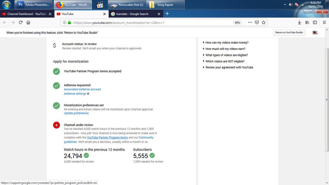The height and width of the screenshot is (185, 329).
Task: Reload the current page
Action: pyautogui.click(x=21, y=23)
